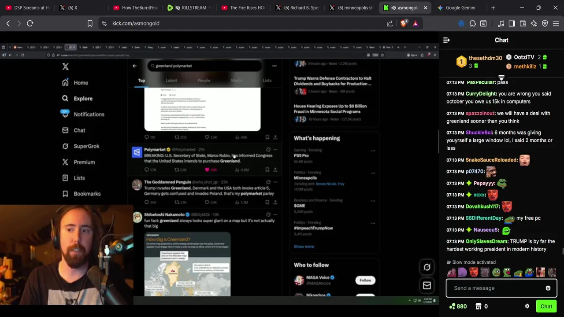Open the share page icon
Screen dimensions: 564x317
point(390,23)
